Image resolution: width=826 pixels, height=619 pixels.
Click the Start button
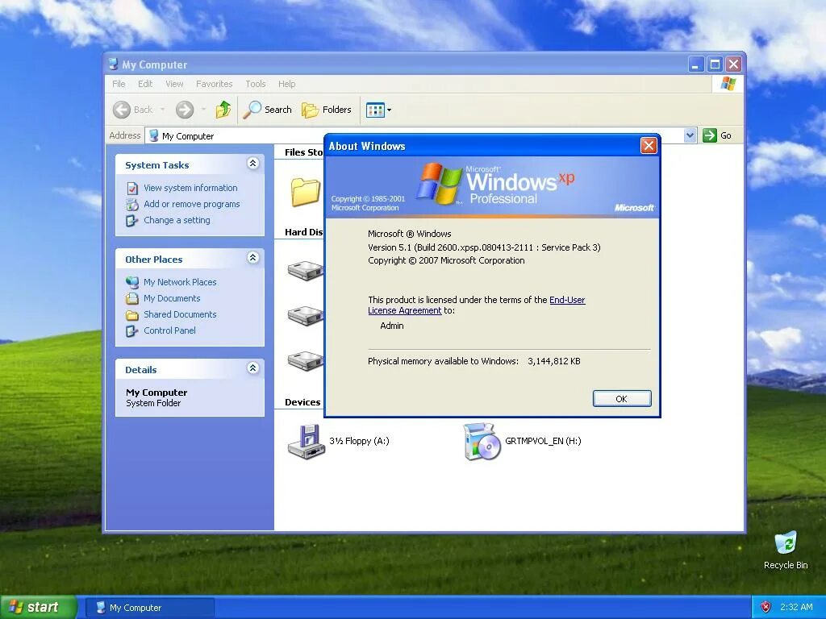(x=38, y=607)
